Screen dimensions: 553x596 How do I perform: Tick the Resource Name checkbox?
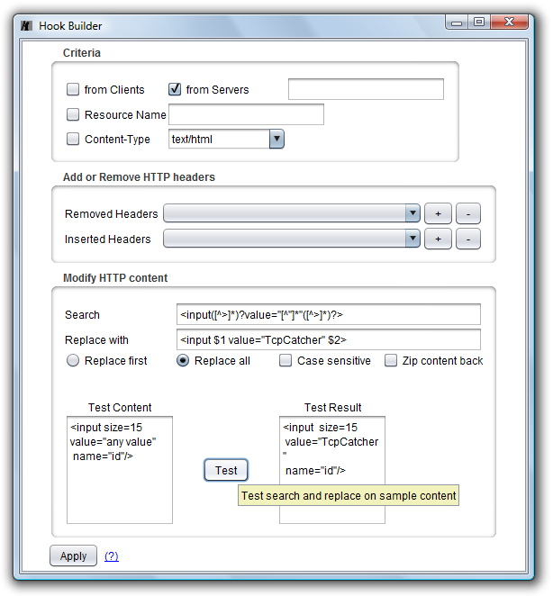[x=73, y=114]
